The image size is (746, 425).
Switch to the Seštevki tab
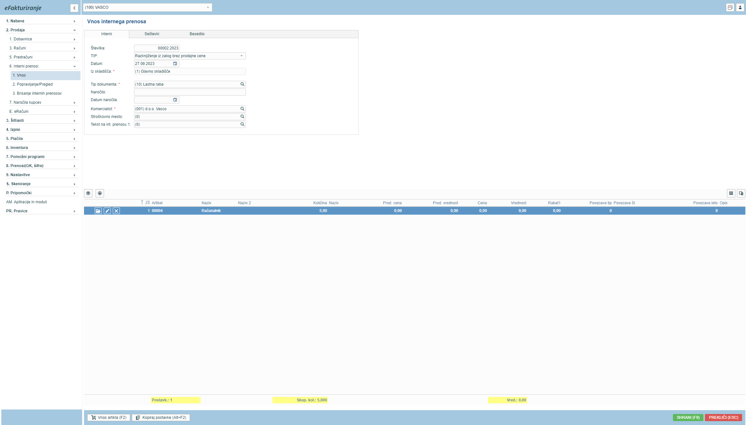coord(152,34)
